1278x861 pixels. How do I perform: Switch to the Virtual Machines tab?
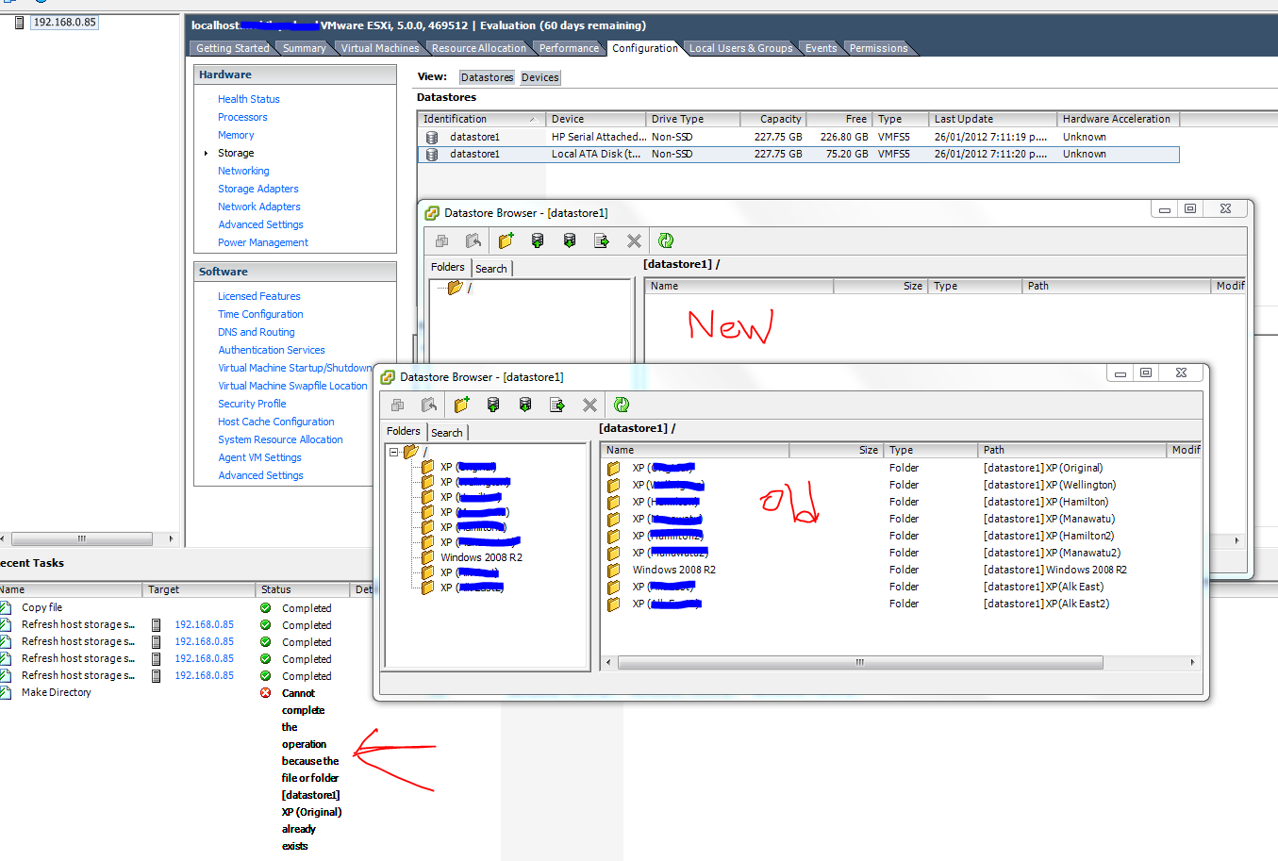[x=380, y=48]
